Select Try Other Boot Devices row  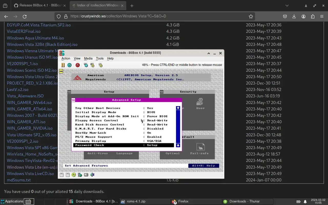pos(124,108)
